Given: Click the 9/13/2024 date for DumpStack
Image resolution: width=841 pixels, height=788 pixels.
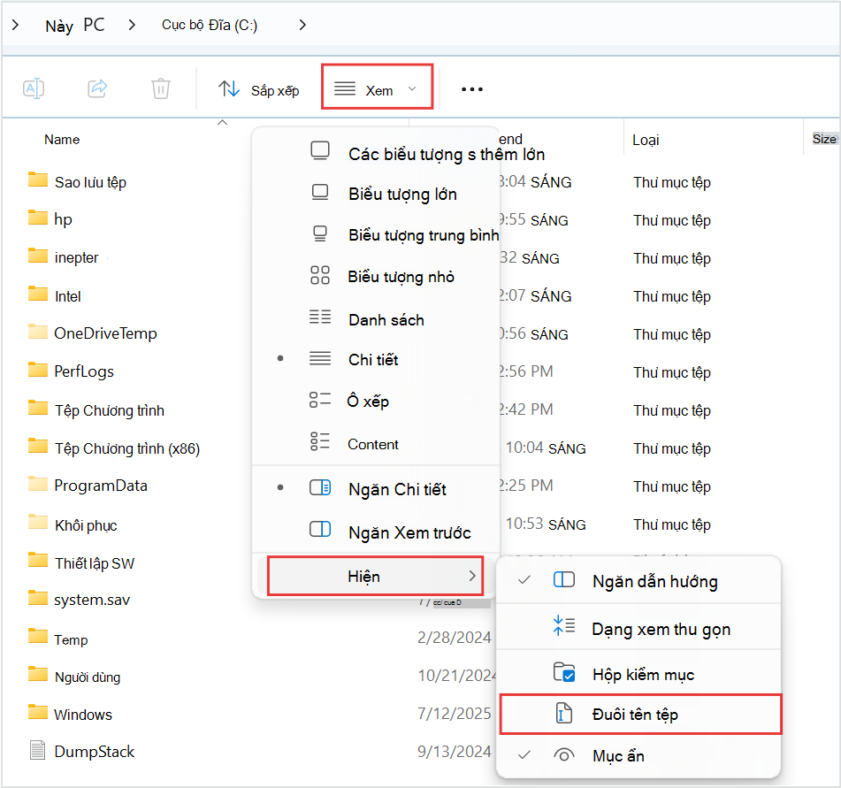Looking at the screenshot, I should (455, 752).
